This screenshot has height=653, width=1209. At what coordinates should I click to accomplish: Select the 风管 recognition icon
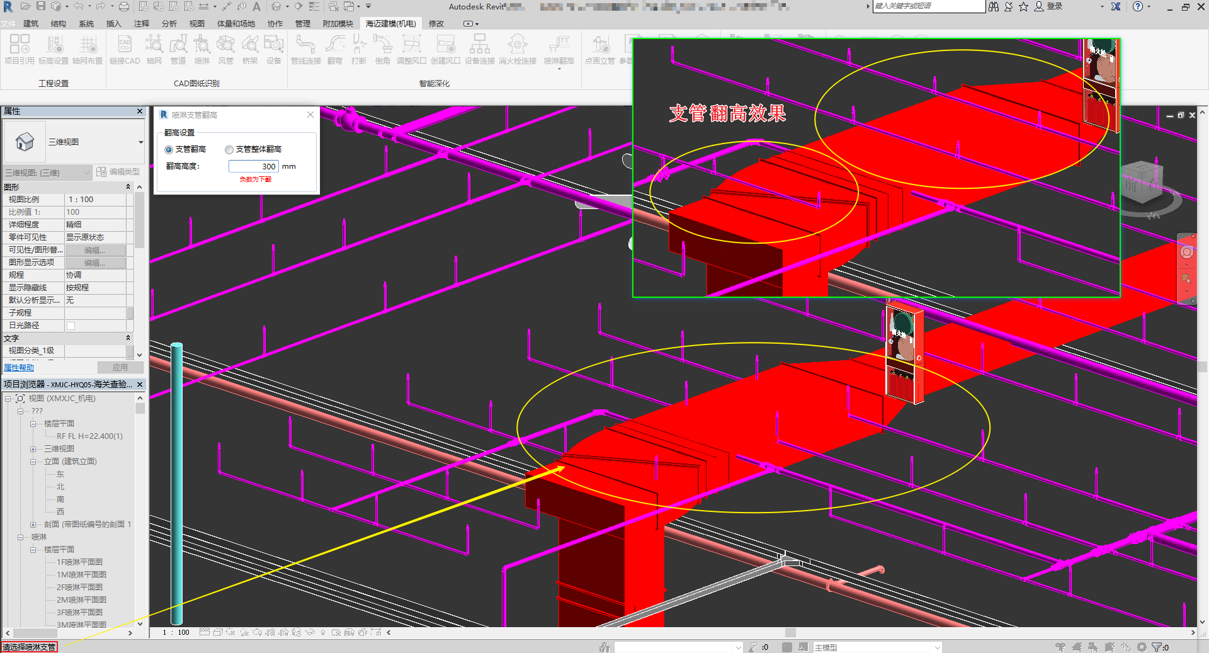point(226,49)
